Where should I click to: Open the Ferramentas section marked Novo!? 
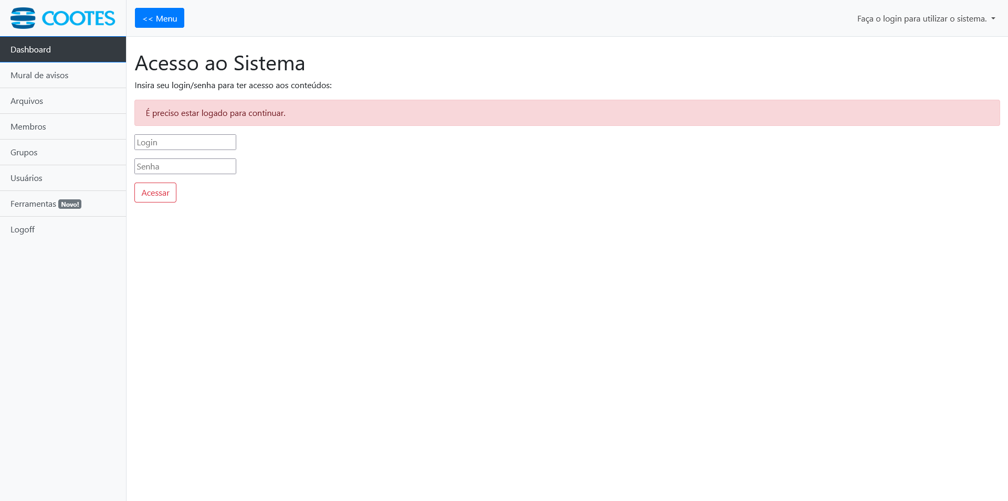point(33,204)
